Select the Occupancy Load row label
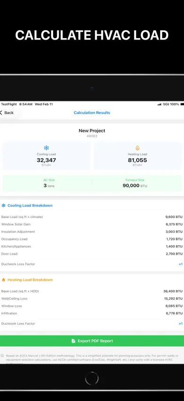 point(14,239)
